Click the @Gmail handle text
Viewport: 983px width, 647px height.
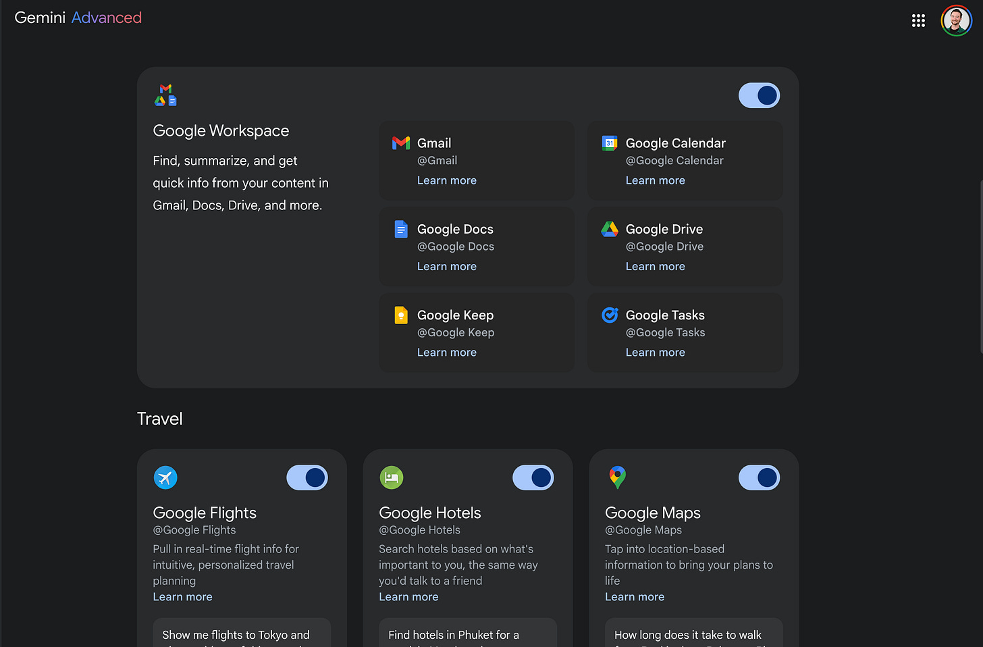(437, 160)
